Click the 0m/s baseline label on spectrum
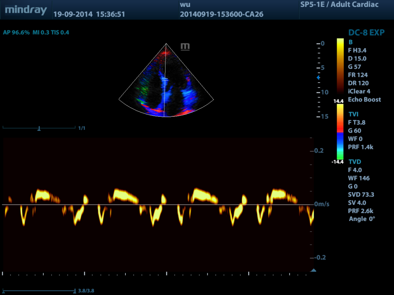394x295 pixels. point(322,204)
